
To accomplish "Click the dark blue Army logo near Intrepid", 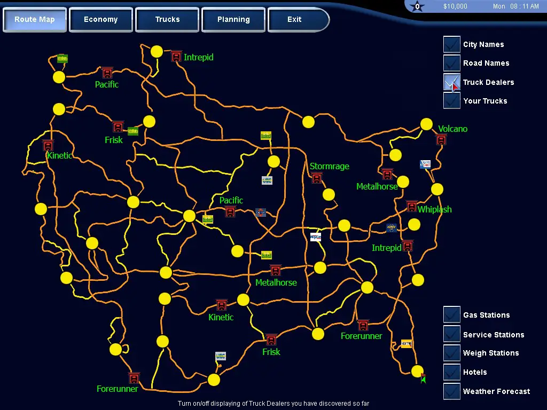I will tap(392, 228).
